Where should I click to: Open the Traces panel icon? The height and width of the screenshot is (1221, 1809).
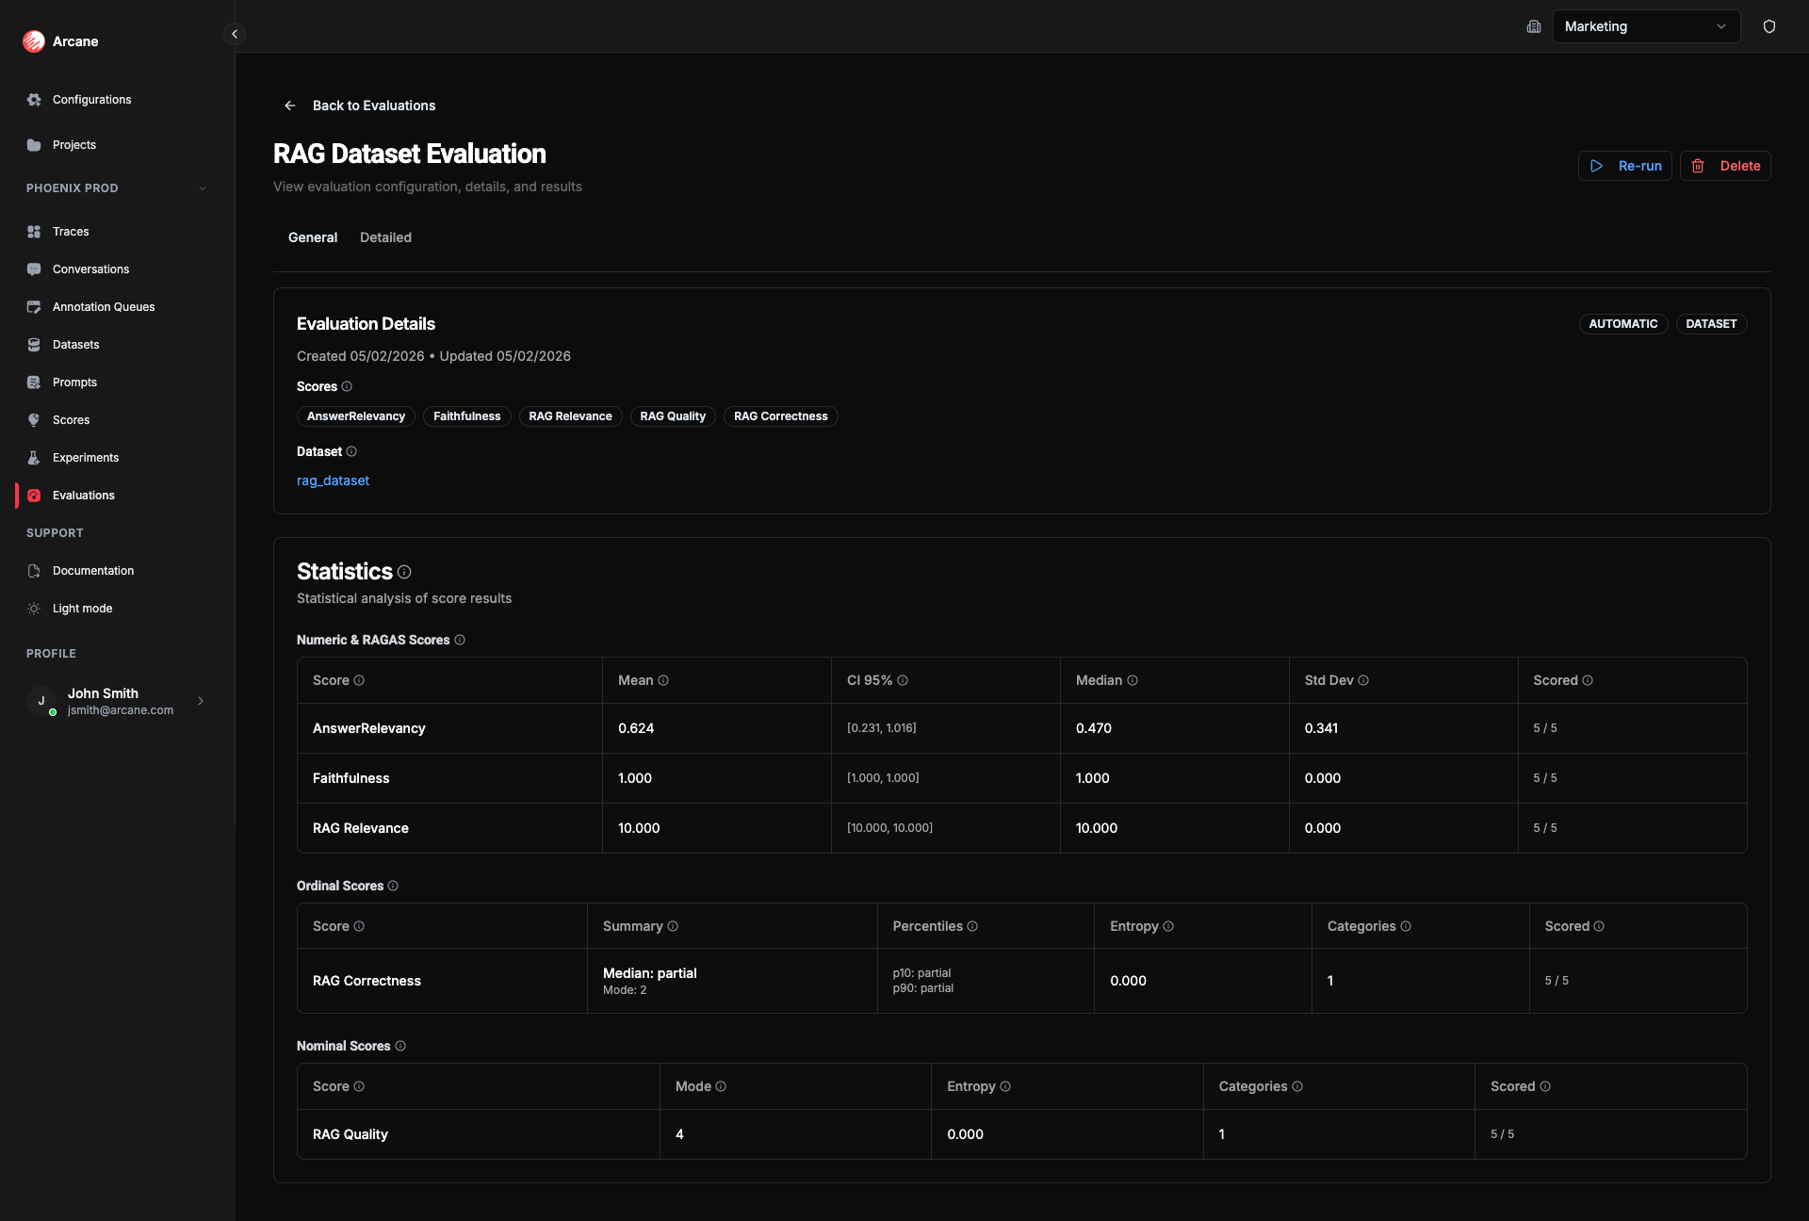tap(34, 231)
